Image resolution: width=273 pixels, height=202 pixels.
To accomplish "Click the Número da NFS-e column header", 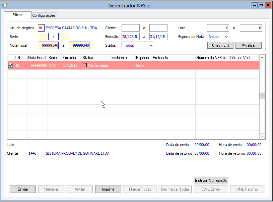I will pos(212,58).
